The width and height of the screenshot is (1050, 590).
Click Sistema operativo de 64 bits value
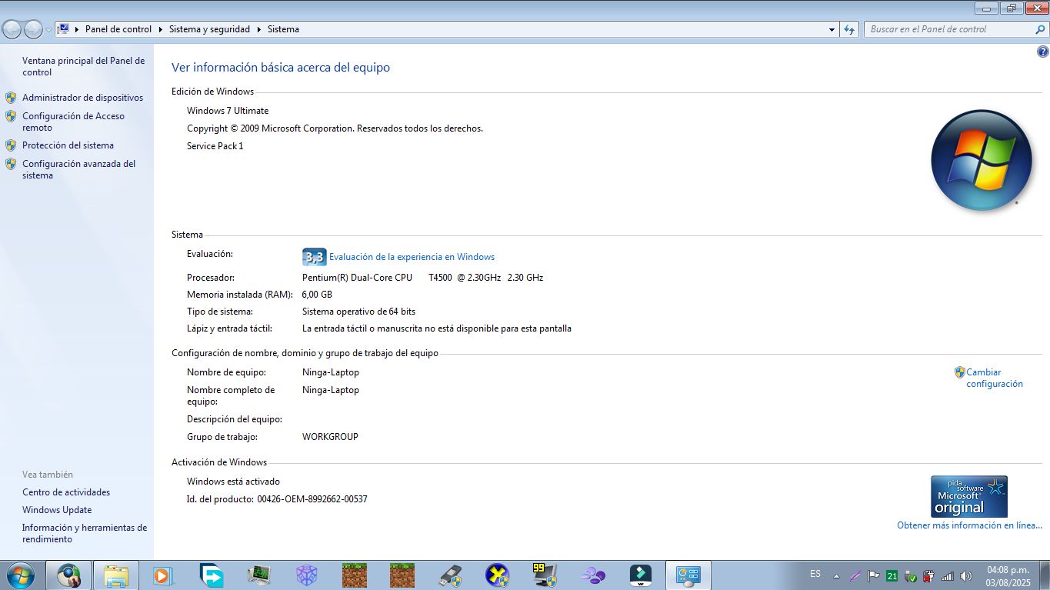(x=358, y=312)
